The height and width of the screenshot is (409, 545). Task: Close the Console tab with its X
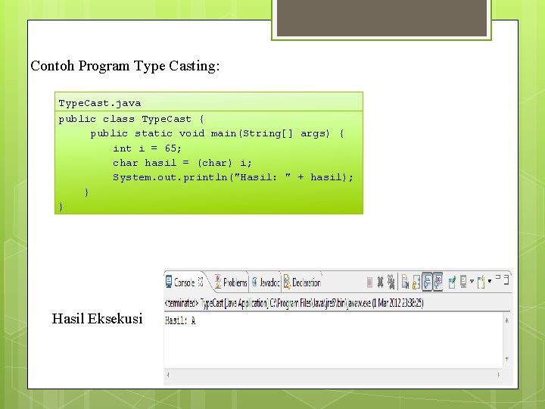coord(201,282)
